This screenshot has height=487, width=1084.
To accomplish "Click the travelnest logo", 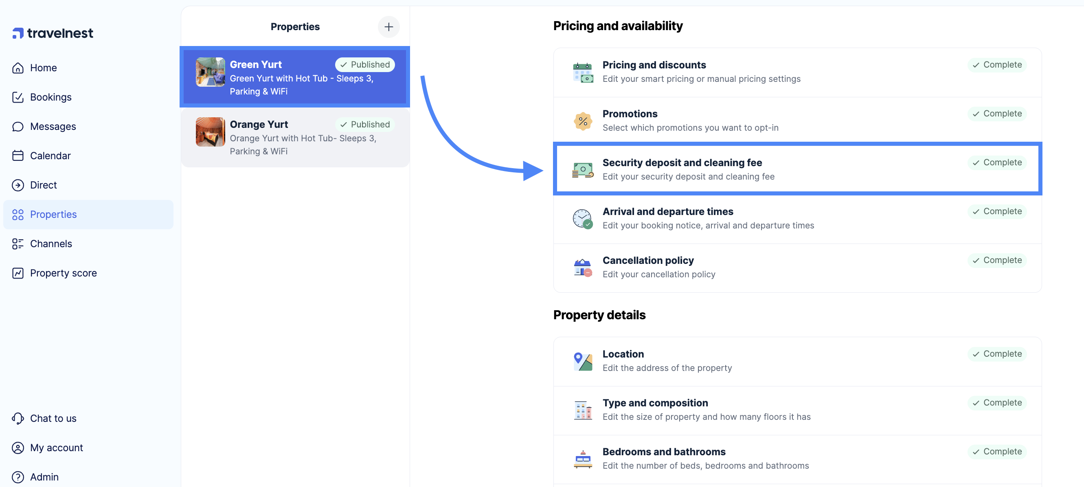I will pyautogui.click(x=53, y=33).
